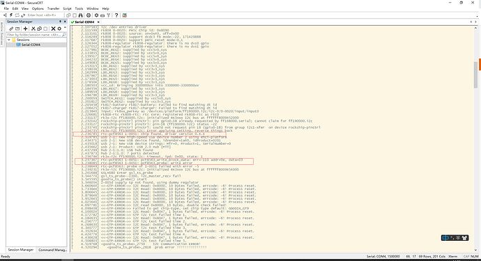The width and height of the screenshot is (481, 261).
Task: Pin the Session Manager panel
Action: tap(60, 22)
